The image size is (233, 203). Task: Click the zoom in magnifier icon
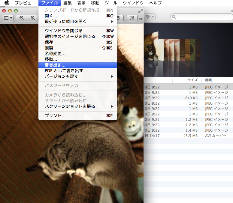[x=32, y=18]
